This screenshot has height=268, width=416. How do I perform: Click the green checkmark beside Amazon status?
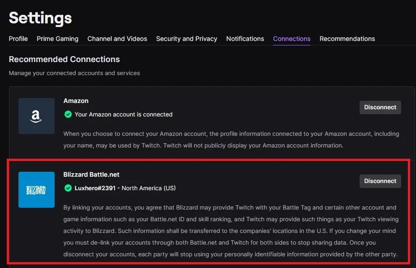point(68,115)
